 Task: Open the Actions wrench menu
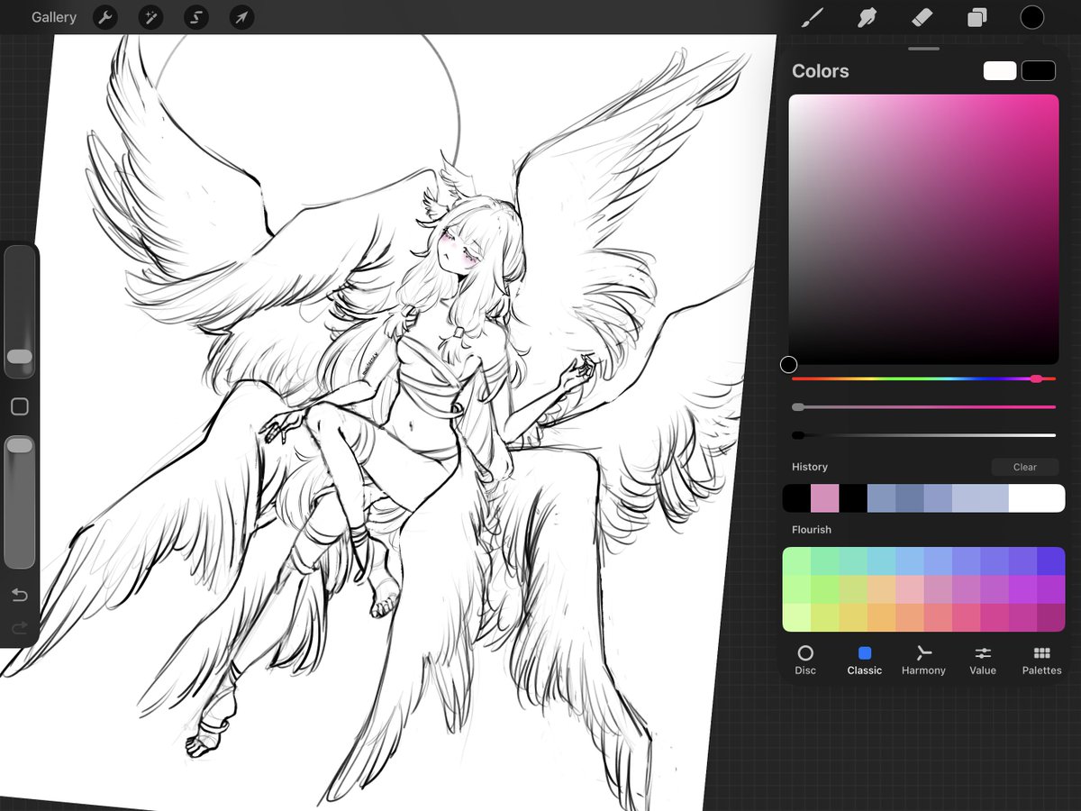pos(105,17)
